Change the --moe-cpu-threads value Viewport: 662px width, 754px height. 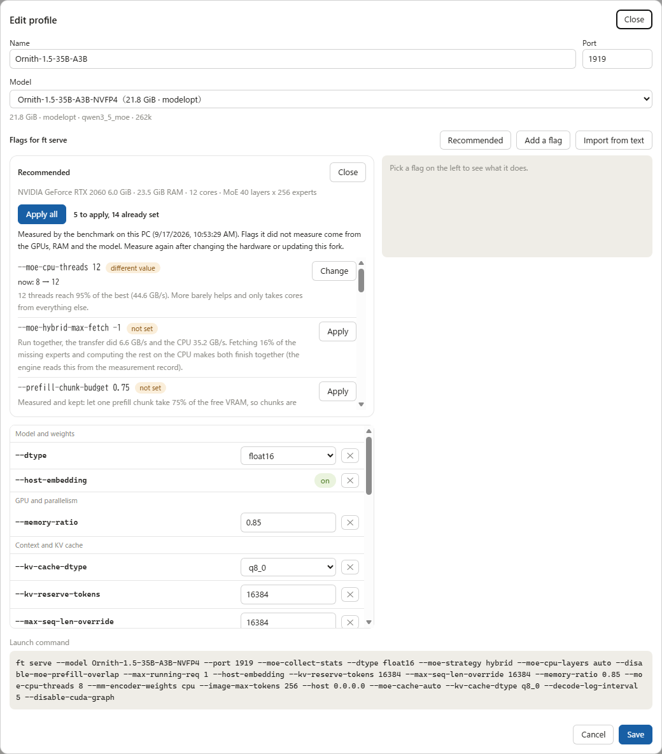pyautogui.click(x=334, y=271)
